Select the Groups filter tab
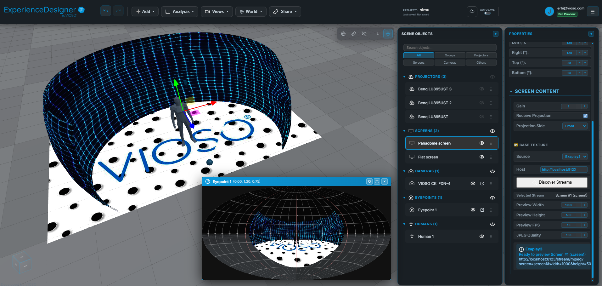Image resolution: width=602 pixels, height=286 pixels. tap(450, 55)
